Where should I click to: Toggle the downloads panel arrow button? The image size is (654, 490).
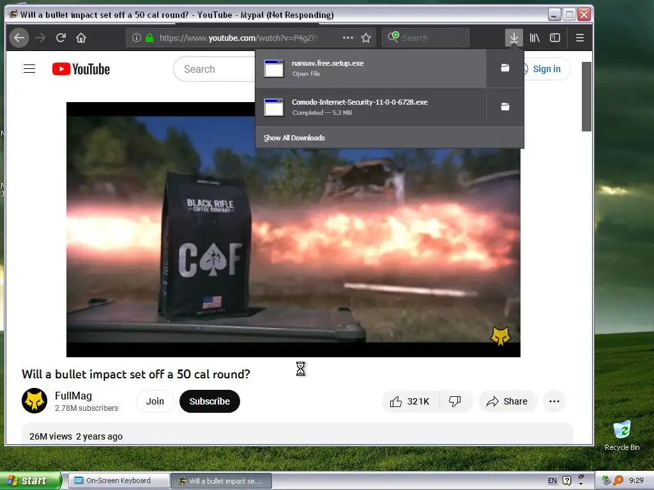(514, 38)
